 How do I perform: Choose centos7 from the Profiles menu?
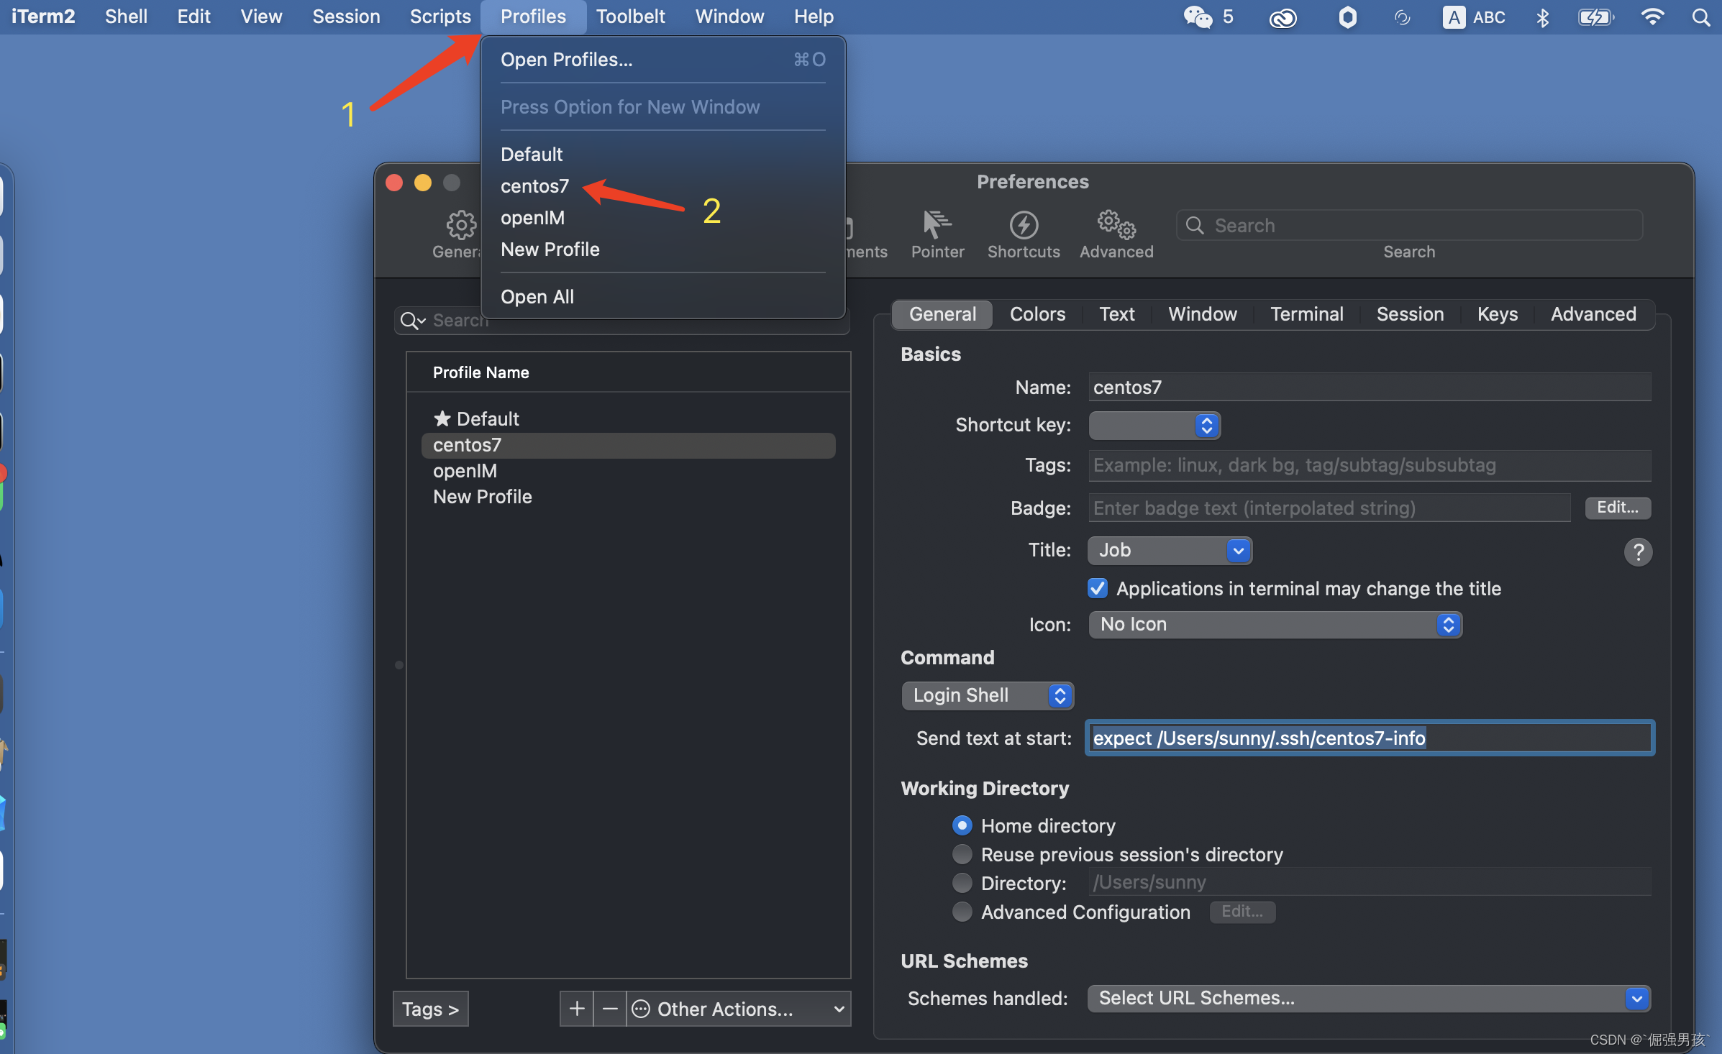coord(534,186)
